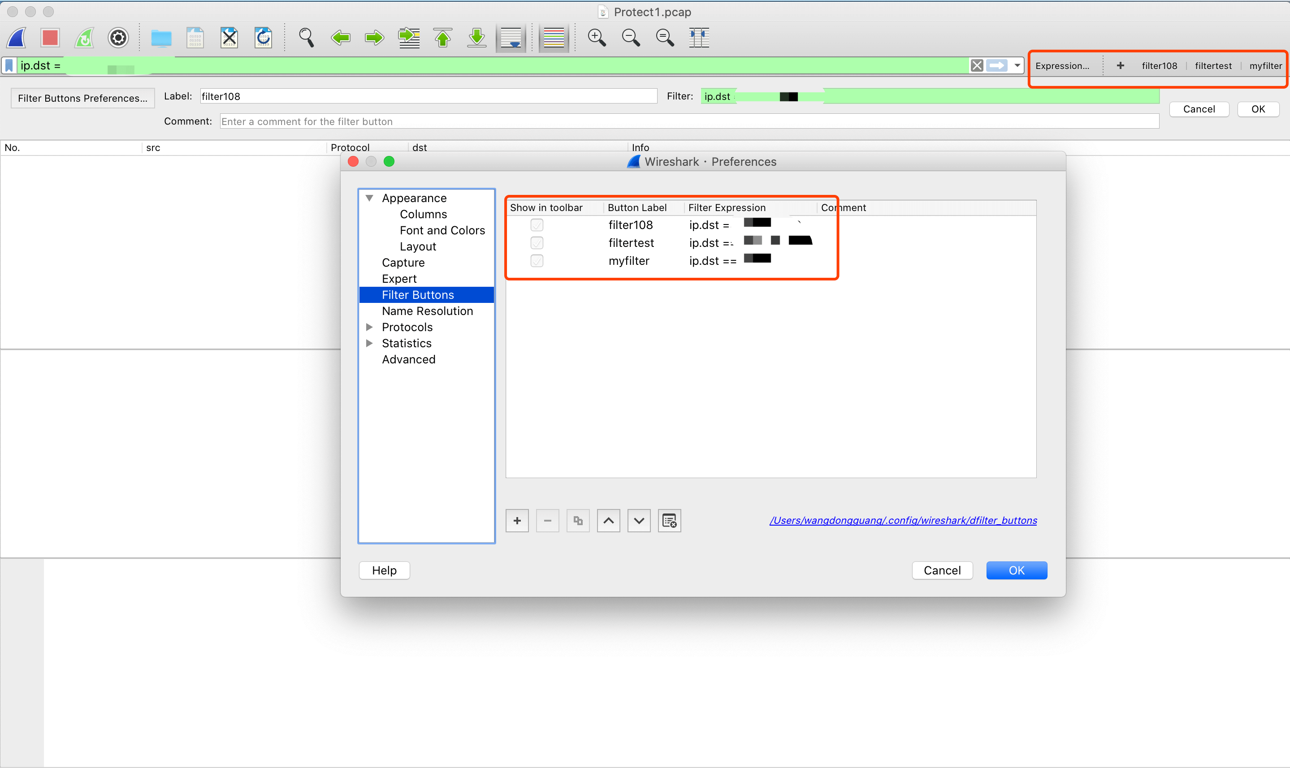Select Font and Colors preferences

(x=442, y=230)
